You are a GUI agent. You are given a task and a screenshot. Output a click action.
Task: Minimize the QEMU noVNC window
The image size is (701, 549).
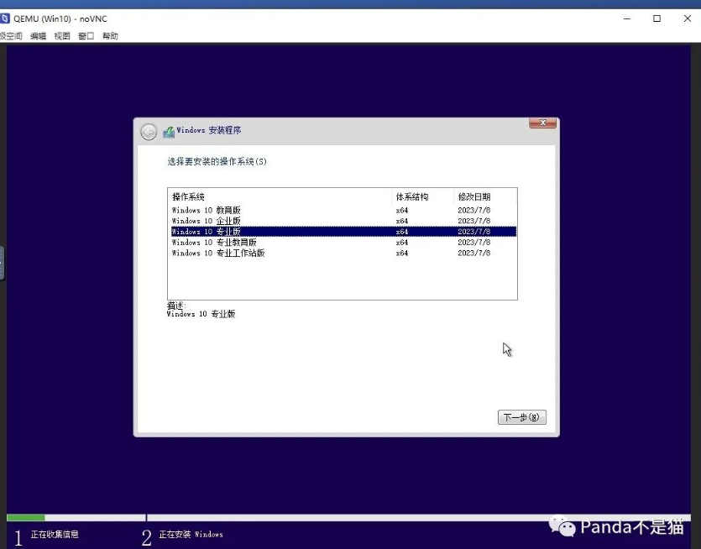pos(627,18)
